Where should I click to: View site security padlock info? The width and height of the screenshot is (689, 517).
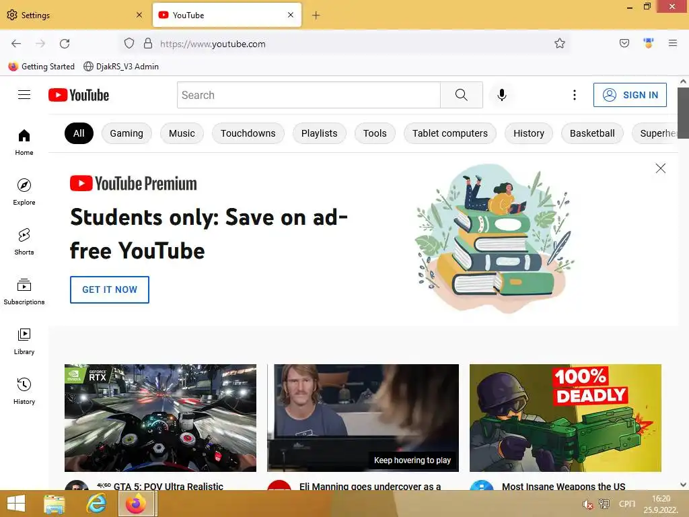point(148,43)
